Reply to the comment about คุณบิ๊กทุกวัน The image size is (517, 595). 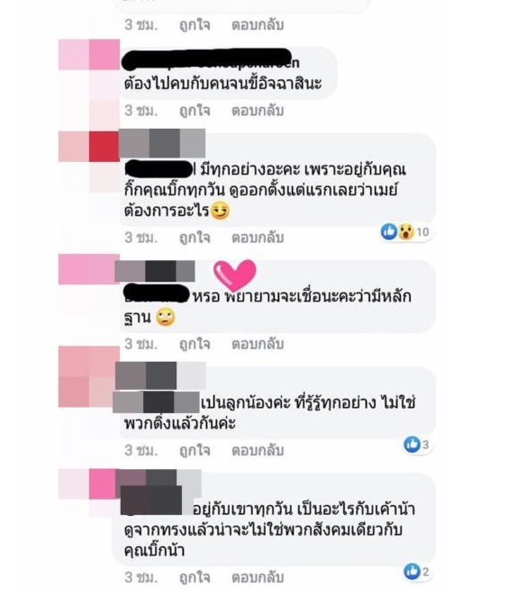pos(258,238)
